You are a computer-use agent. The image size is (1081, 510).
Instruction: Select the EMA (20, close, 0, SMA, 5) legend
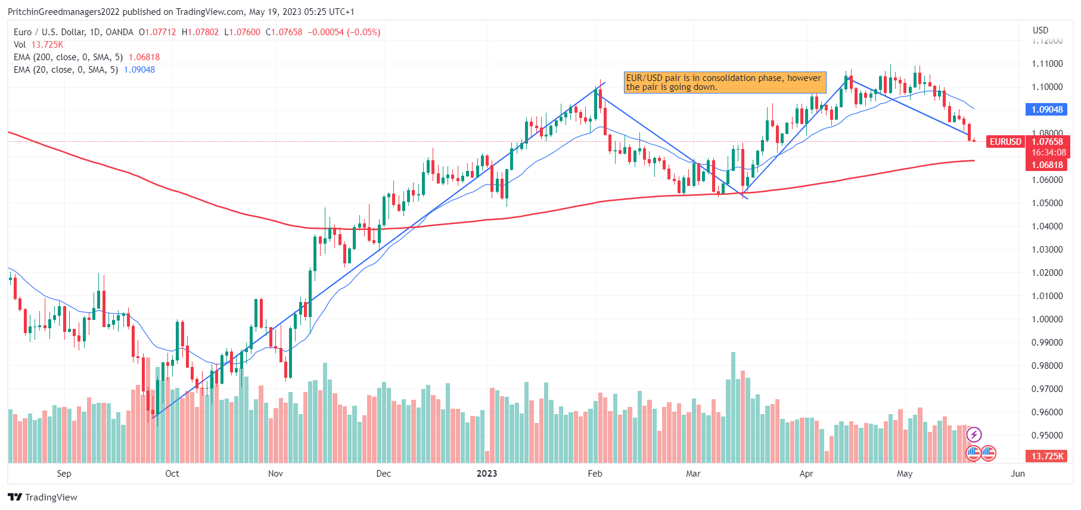pos(66,70)
